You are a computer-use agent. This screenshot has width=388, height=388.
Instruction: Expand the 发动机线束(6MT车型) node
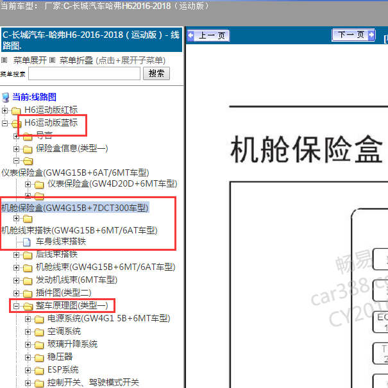pos(16,281)
